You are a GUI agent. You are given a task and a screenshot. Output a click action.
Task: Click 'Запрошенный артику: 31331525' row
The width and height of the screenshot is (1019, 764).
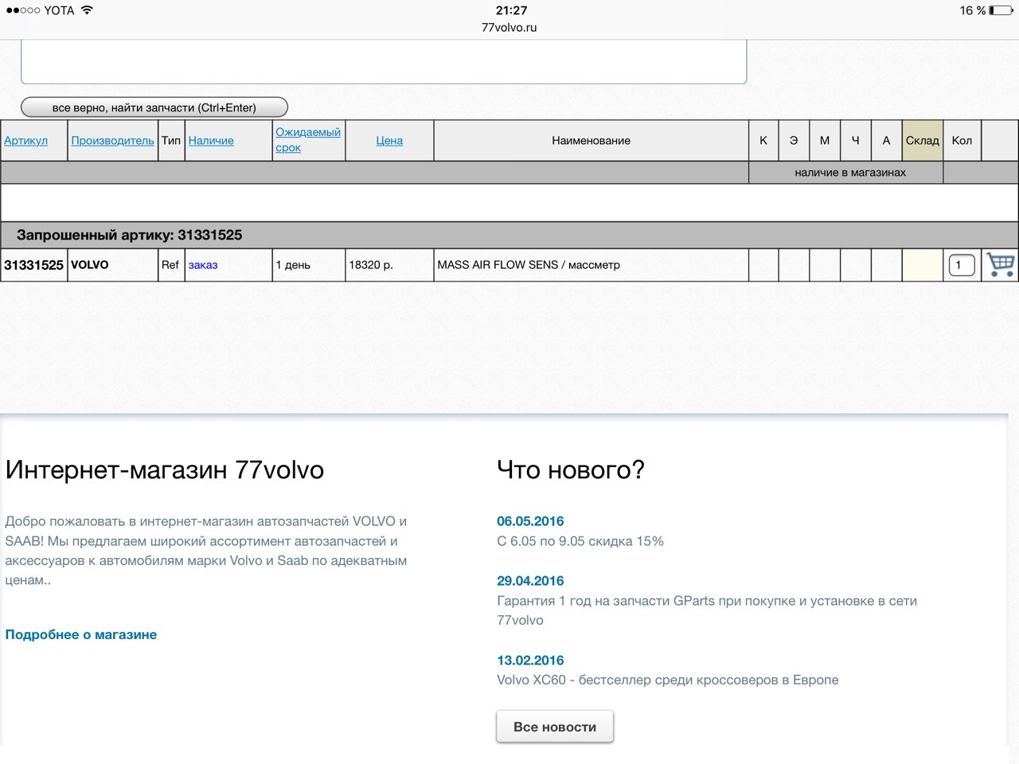coord(509,236)
